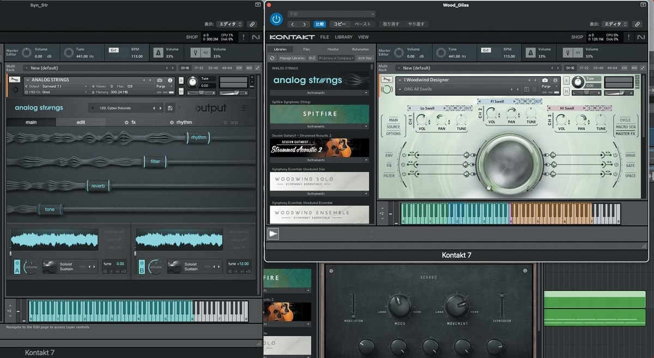Toggle SPACE power button in Woodwind Designer
The image size is (654, 358).
pos(615,175)
